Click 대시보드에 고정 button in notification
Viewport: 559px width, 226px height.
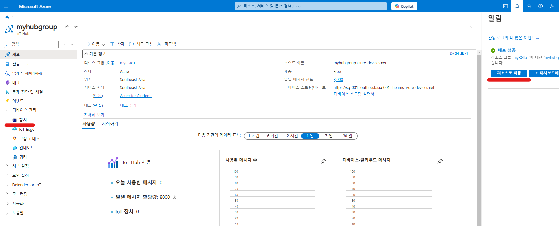tap(544, 73)
